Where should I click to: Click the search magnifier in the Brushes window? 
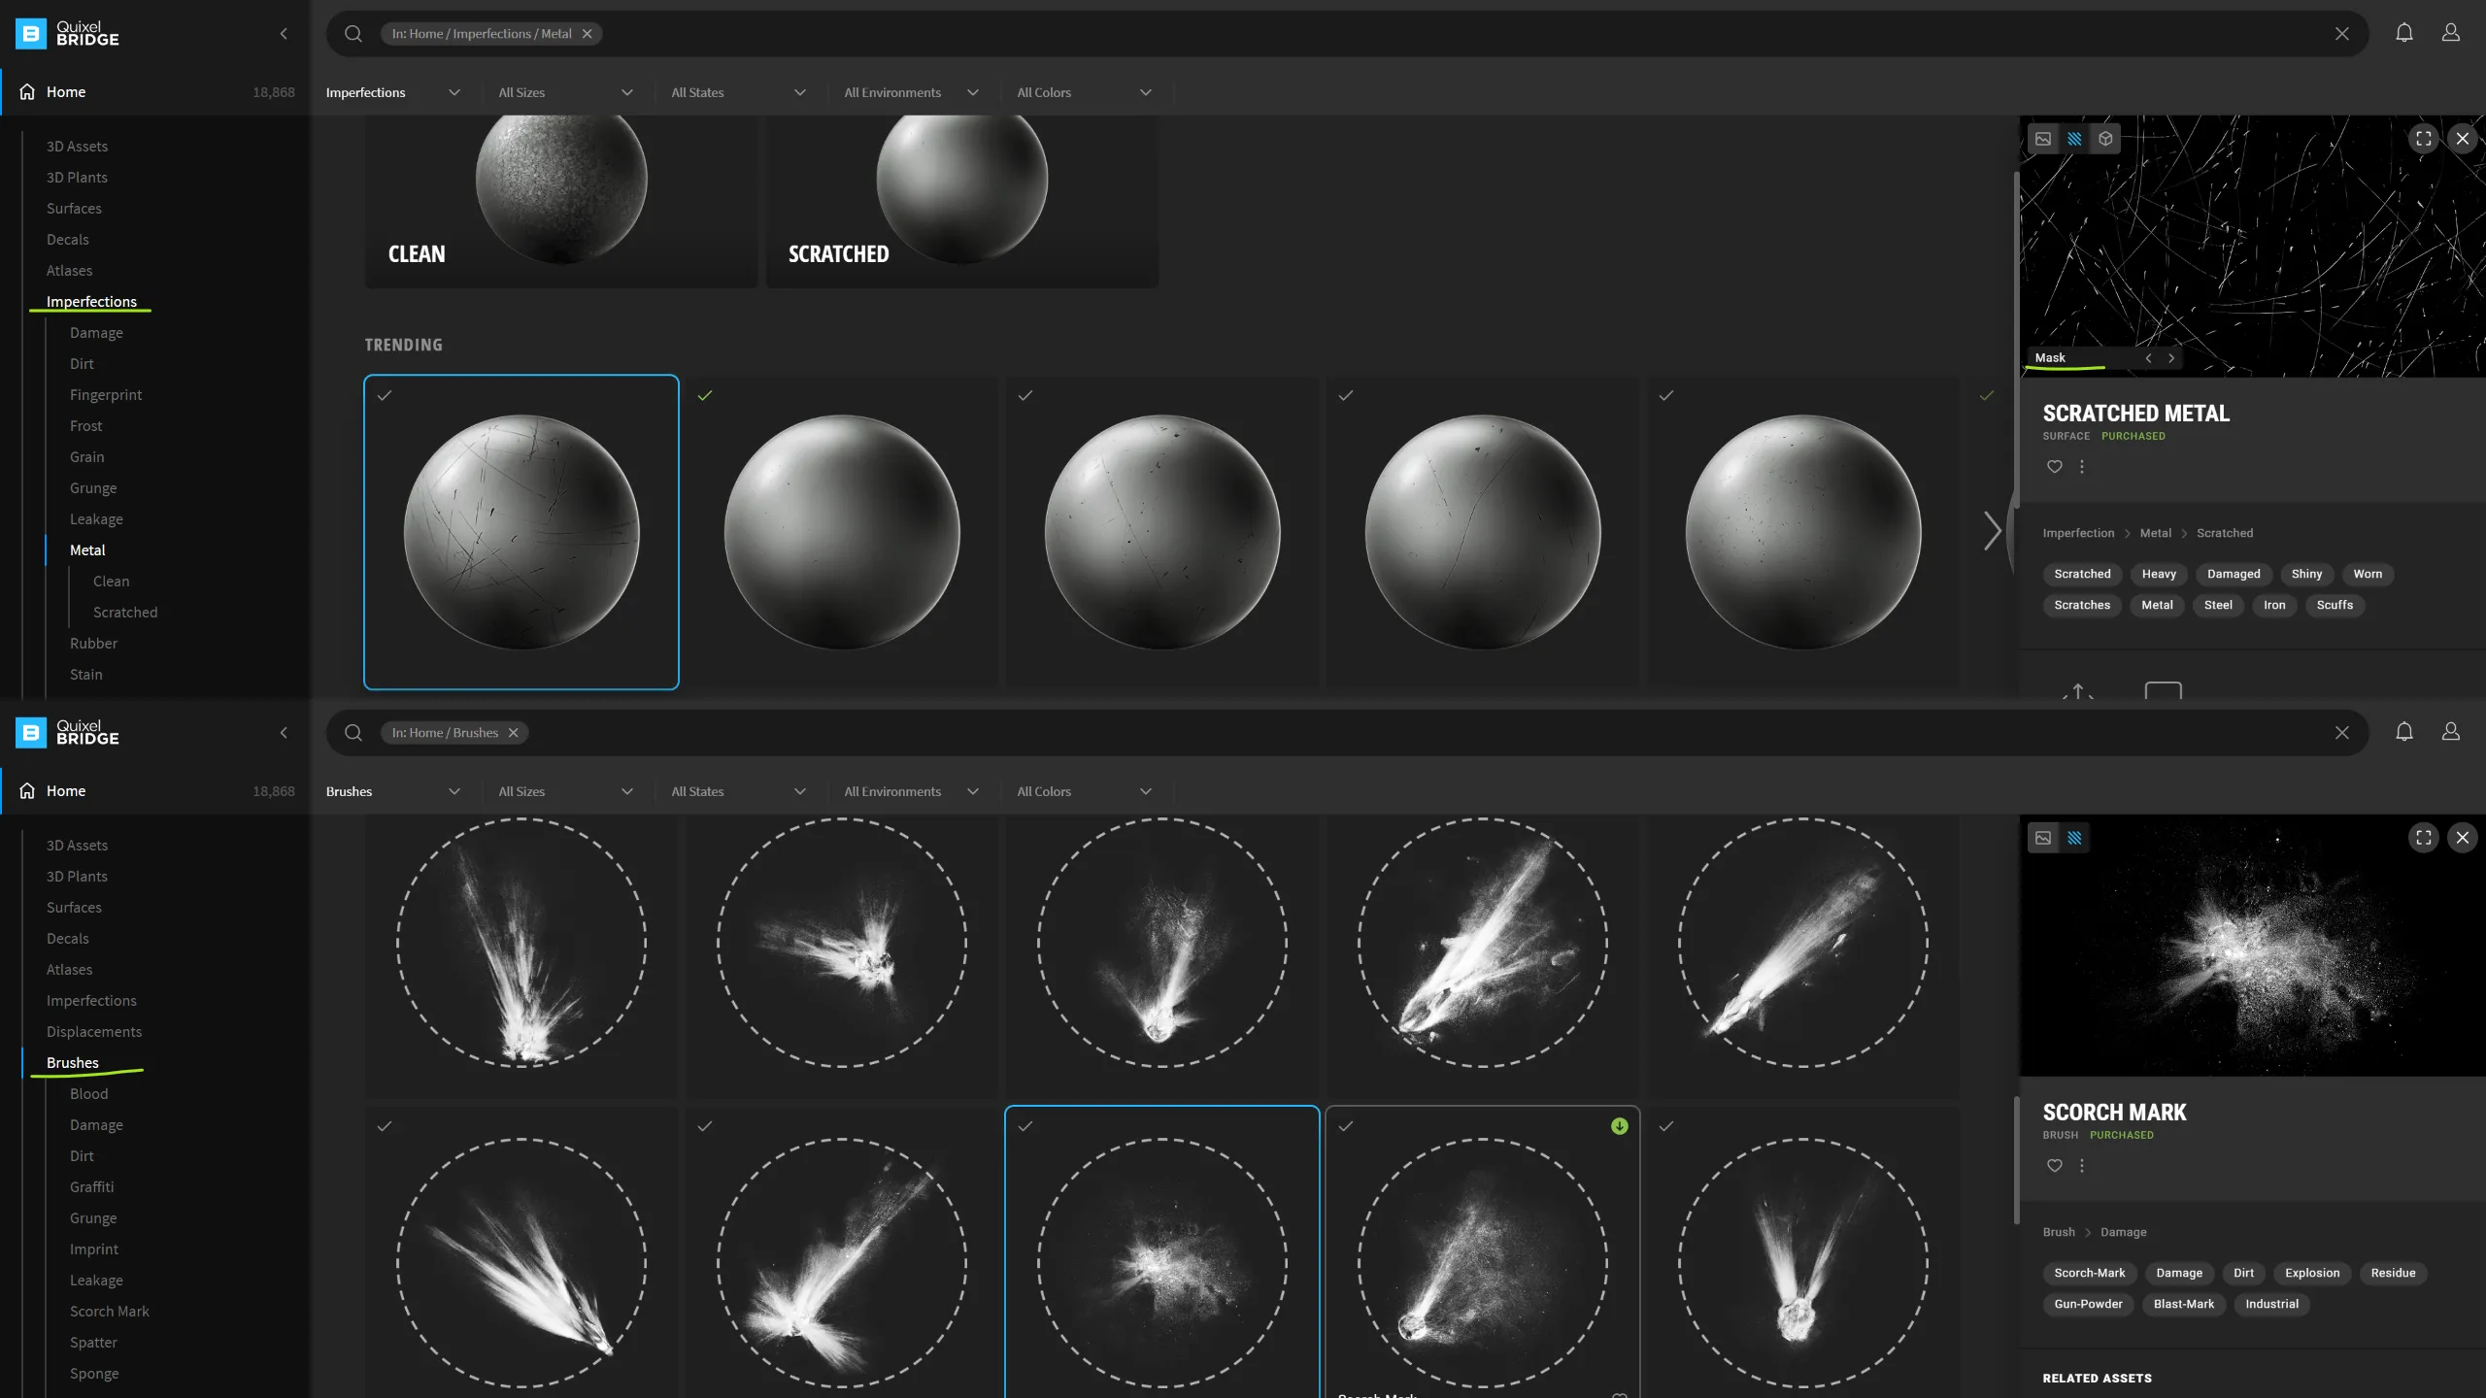(353, 733)
